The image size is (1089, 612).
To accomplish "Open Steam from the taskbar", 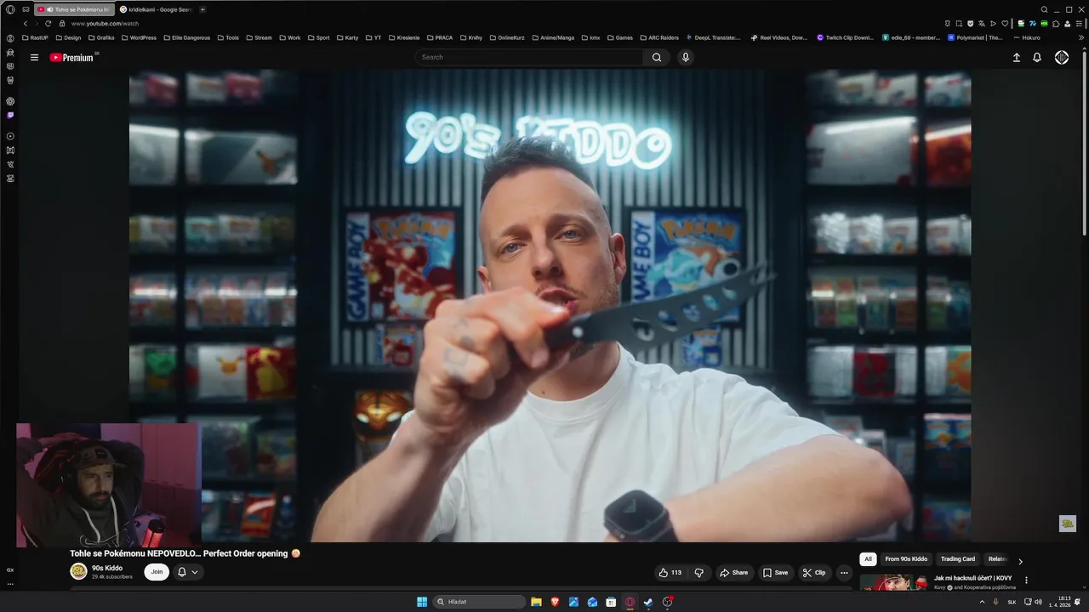I will 648,602.
